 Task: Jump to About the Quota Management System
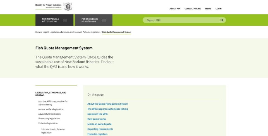coord(107,104)
